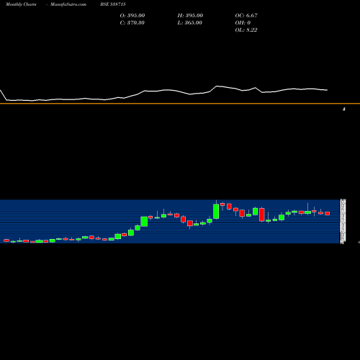Select the low value L: 365.00

tap(190, 22)
